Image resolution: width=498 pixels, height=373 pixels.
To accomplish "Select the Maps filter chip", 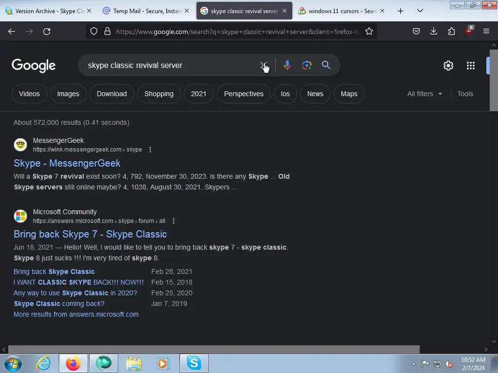I will [x=349, y=94].
